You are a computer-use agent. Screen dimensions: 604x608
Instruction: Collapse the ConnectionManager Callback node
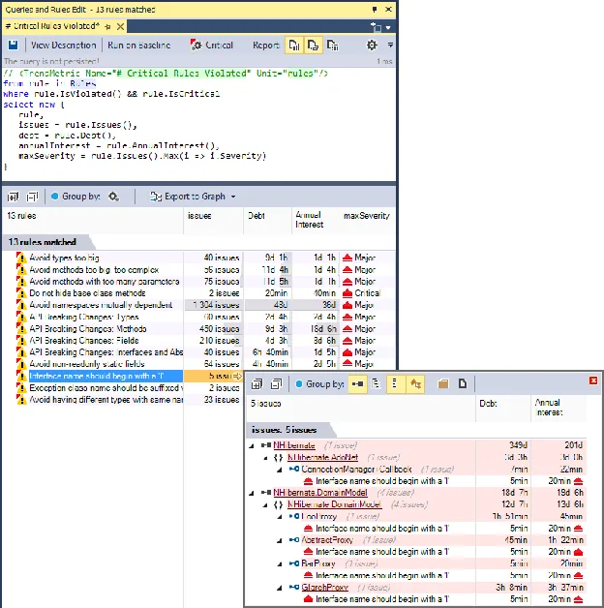click(280, 470)
